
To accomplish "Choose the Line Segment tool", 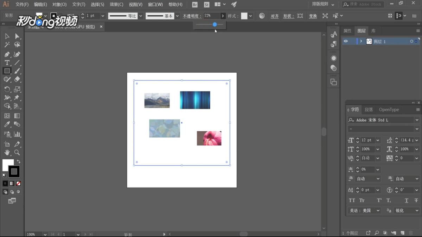I will click(x=17, y=63).
